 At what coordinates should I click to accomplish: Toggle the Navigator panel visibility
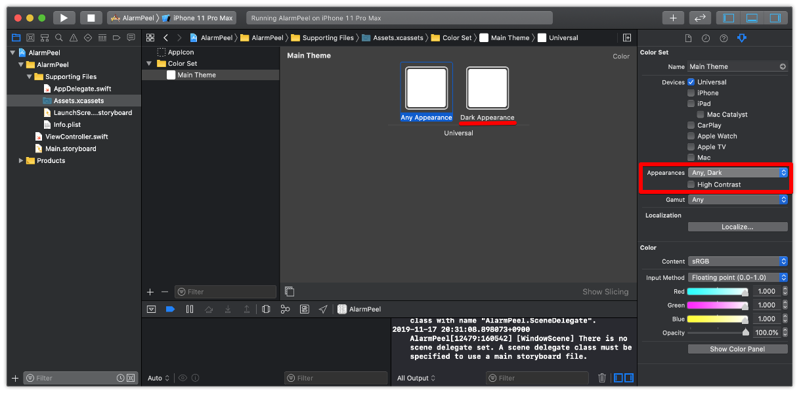tap(727, 18)
